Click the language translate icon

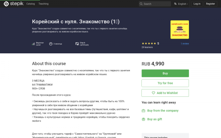click(175, 4)
